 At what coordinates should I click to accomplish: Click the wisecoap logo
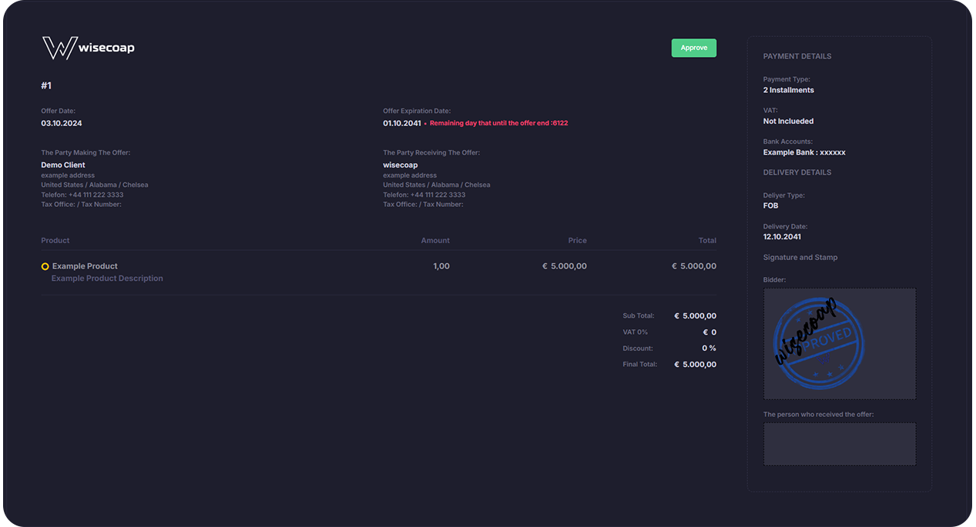click(x=88, y=48)
